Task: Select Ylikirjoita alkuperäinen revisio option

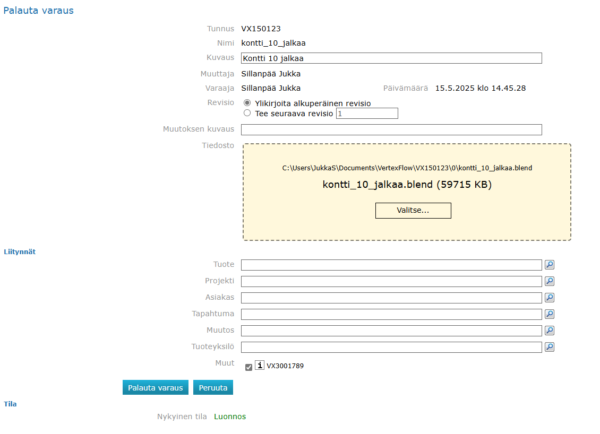Action: (x=247, y=103)
